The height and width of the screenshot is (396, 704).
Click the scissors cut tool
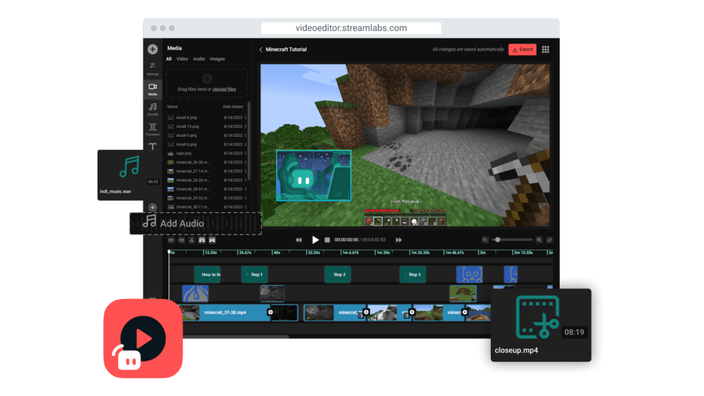pyautogui.click(x=192, y=240)
